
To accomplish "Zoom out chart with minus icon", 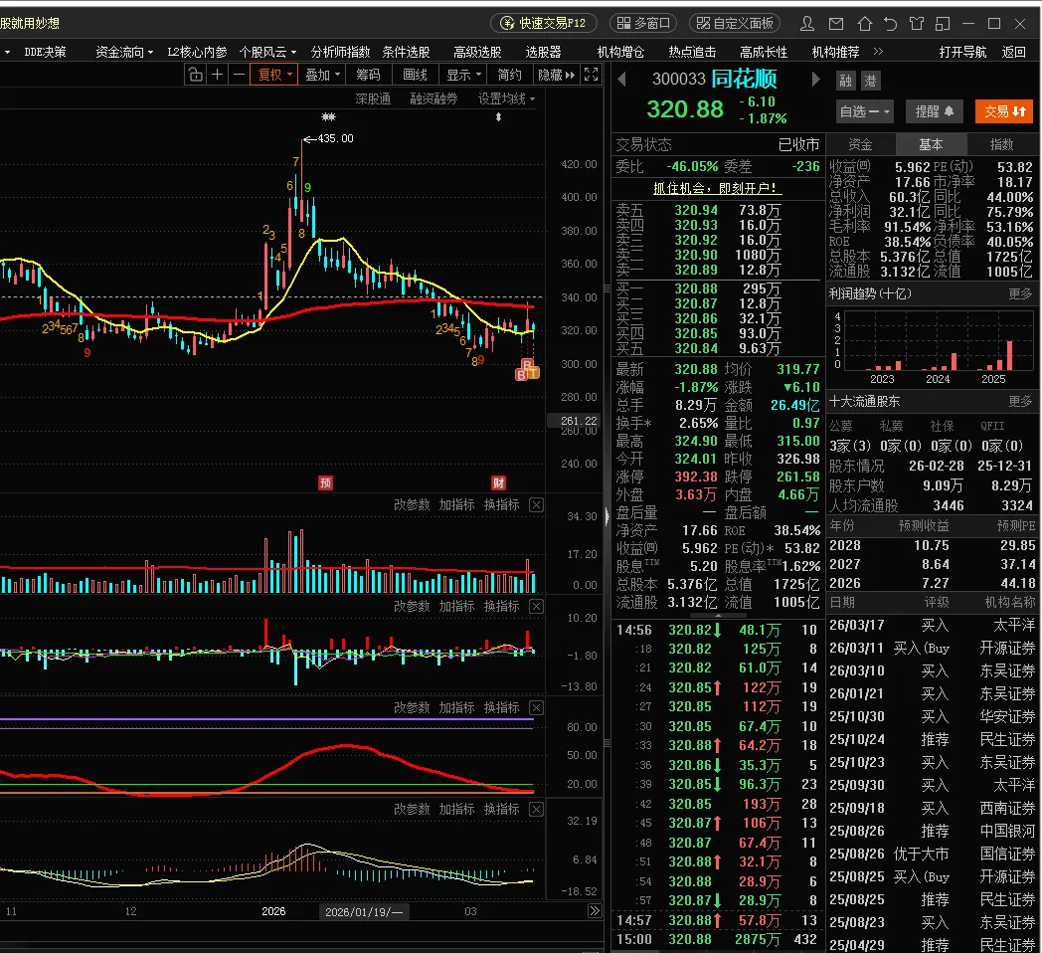I will (x=239, y=75).
